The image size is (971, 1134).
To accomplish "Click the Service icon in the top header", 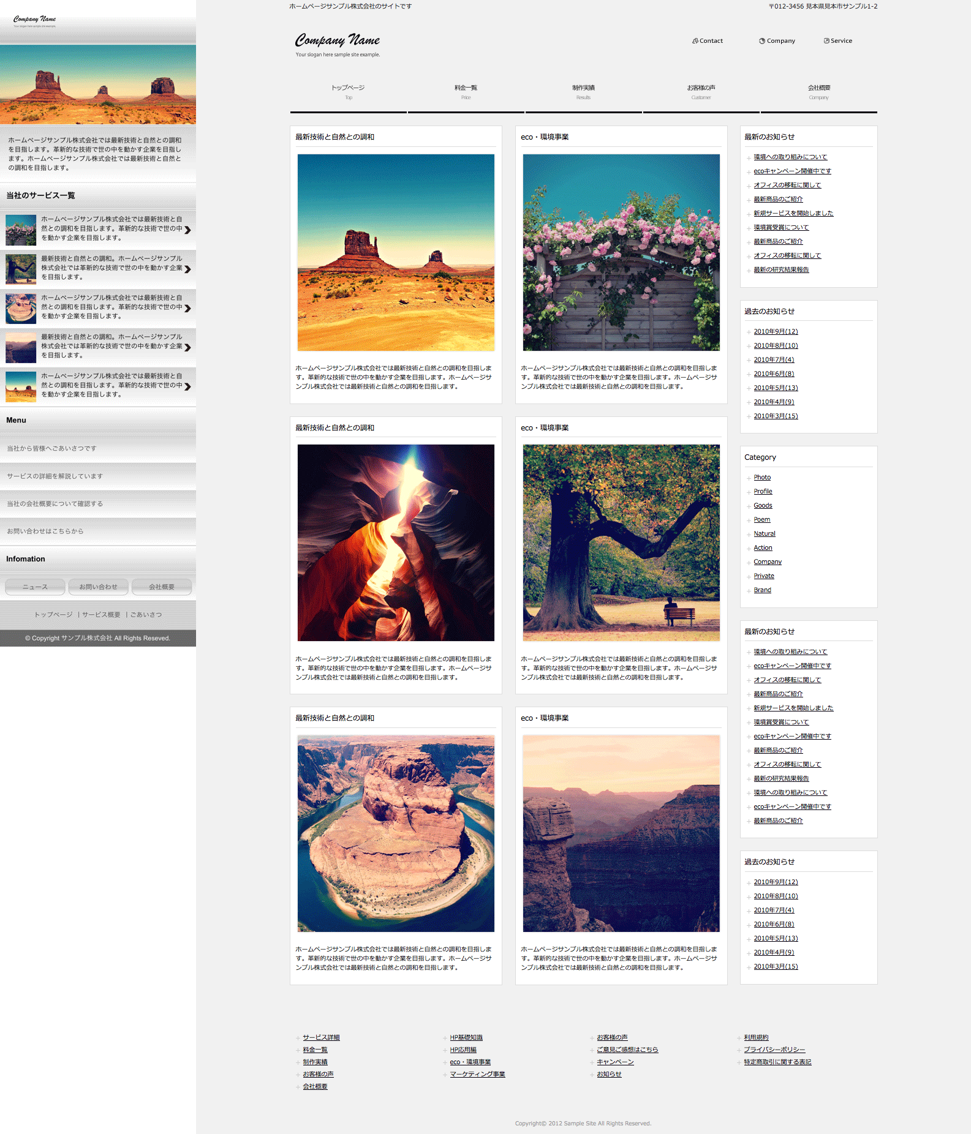I will [826, 41].
